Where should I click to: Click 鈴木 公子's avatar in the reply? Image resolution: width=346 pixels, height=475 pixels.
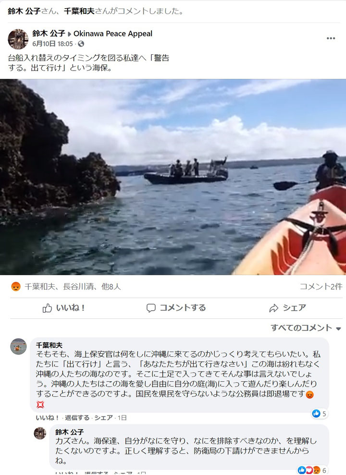pos(40,433)
